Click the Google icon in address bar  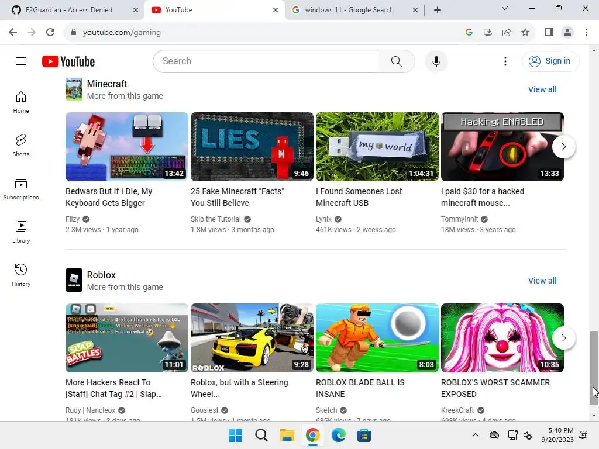point(469,32)
